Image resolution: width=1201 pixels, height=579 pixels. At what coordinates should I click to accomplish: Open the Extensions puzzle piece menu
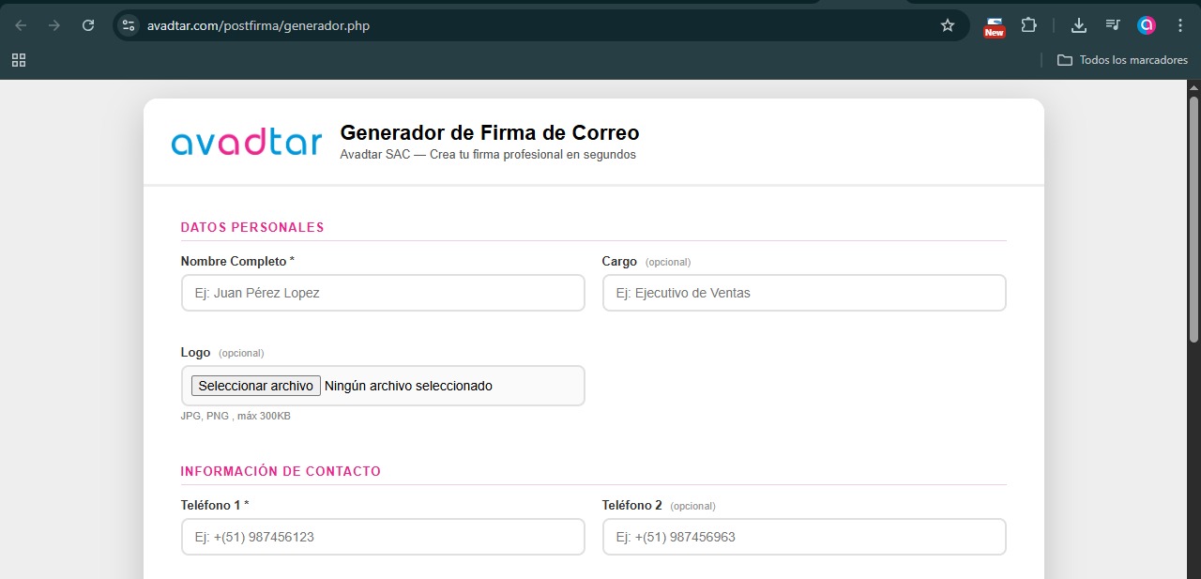pyautogui.click(x=1028, y=25)
